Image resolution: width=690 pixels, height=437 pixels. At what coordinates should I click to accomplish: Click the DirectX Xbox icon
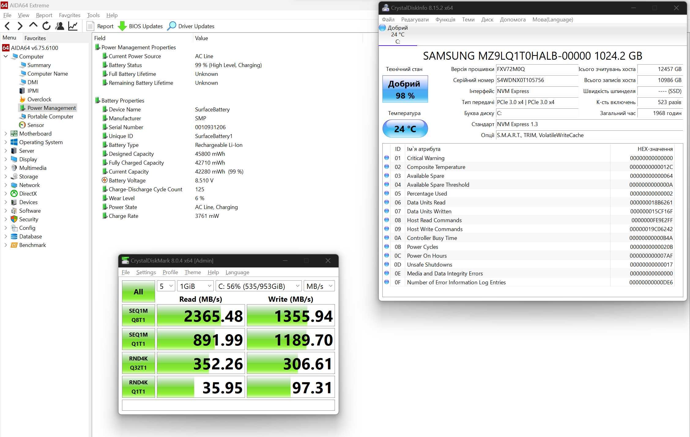(x=14, y=194)
